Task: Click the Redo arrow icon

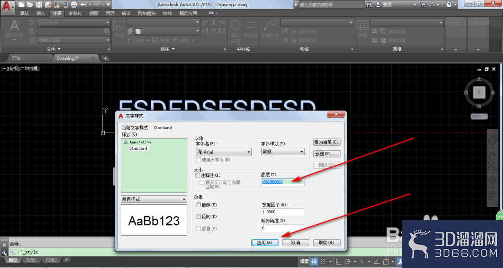Action: (96, 5)
